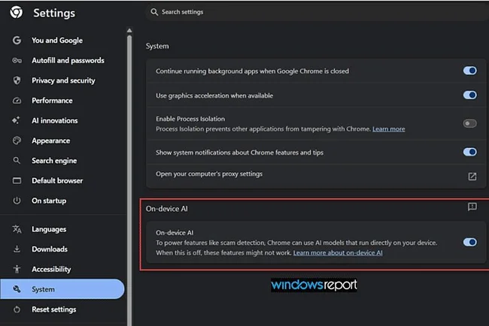Click the search magnifier icon

[x=154, y=12]
